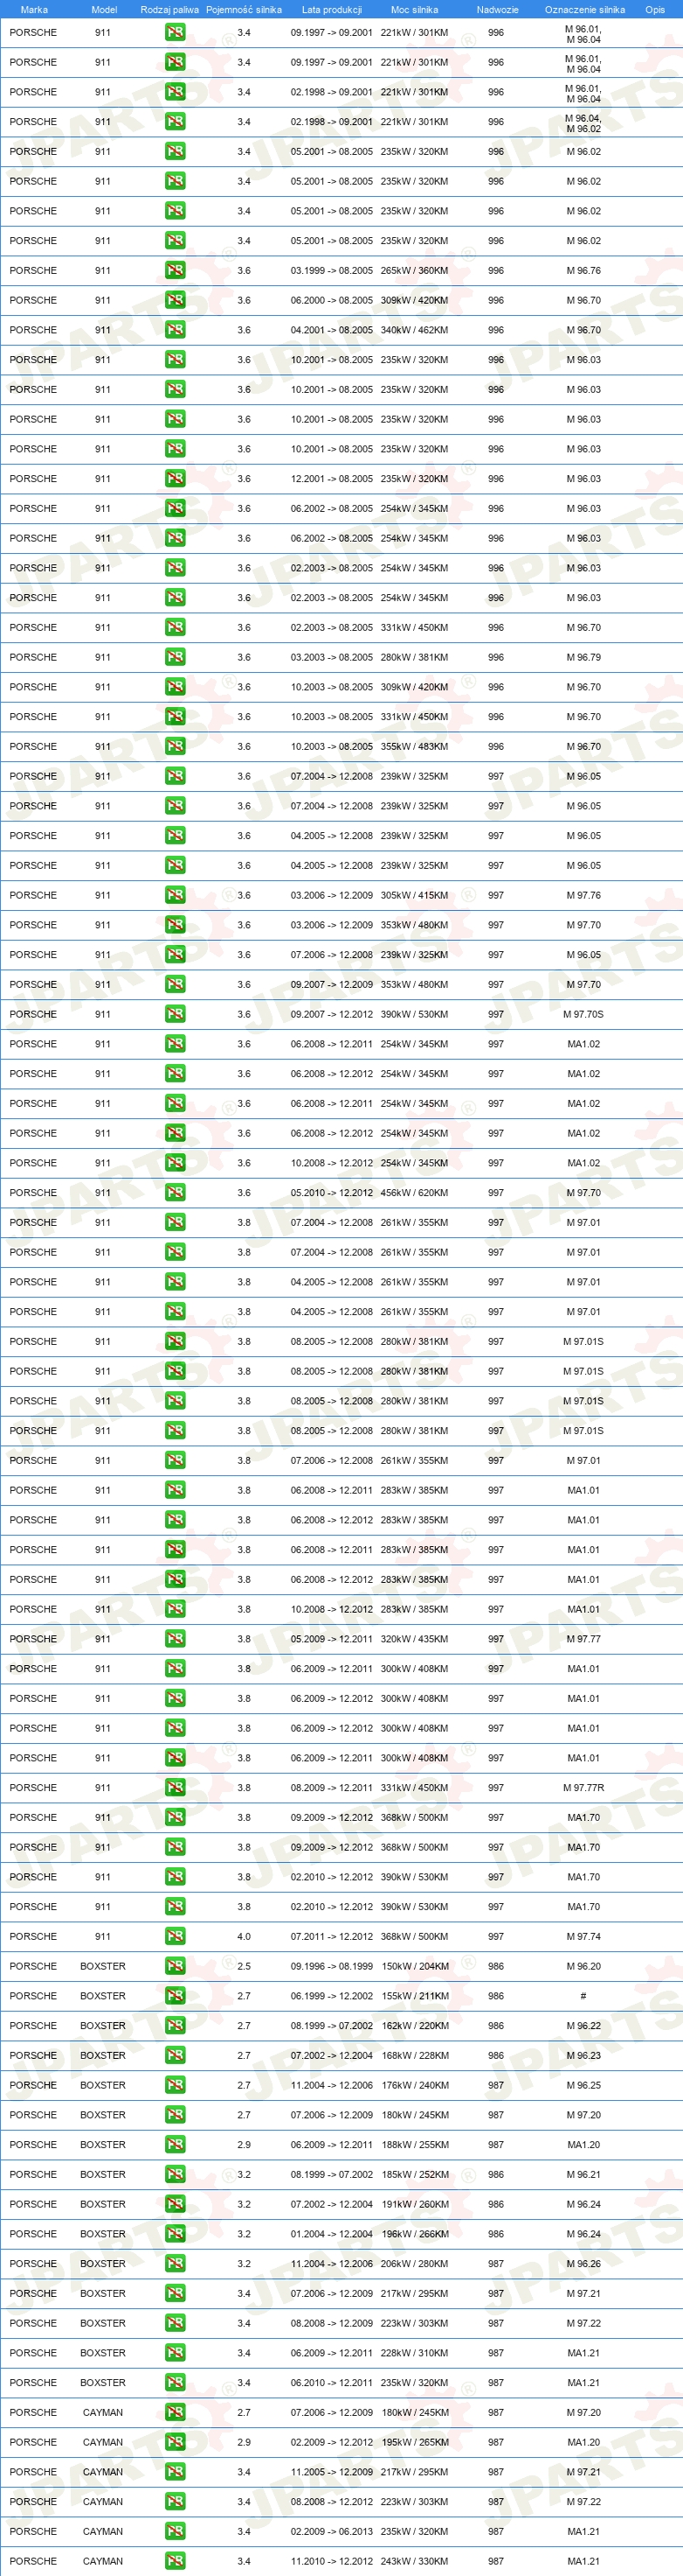Click the Oznaczenie silnika column header
Image resolution: width=683 pixels, height=2576 pixels.
pos(584,10)
